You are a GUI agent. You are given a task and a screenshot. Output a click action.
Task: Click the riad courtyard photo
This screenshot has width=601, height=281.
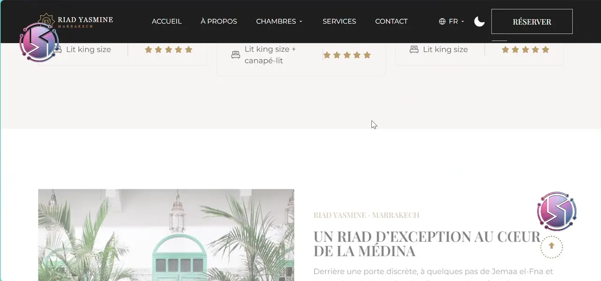pyautogui.click(x=166, y=235)
